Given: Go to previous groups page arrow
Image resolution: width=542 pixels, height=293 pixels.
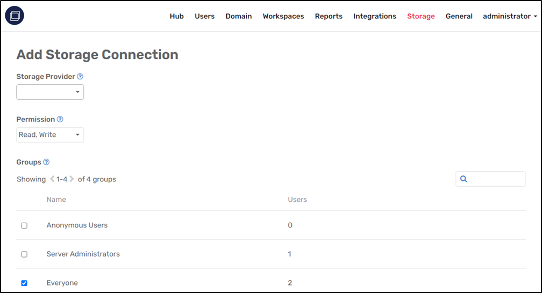Looking at the screenshot, I should coord(52,179).
